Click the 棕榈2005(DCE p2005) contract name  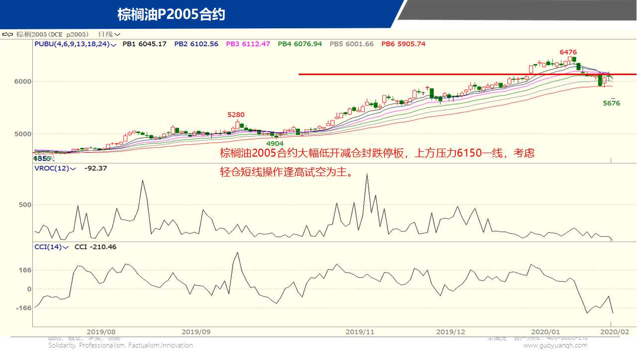(52, 34)
